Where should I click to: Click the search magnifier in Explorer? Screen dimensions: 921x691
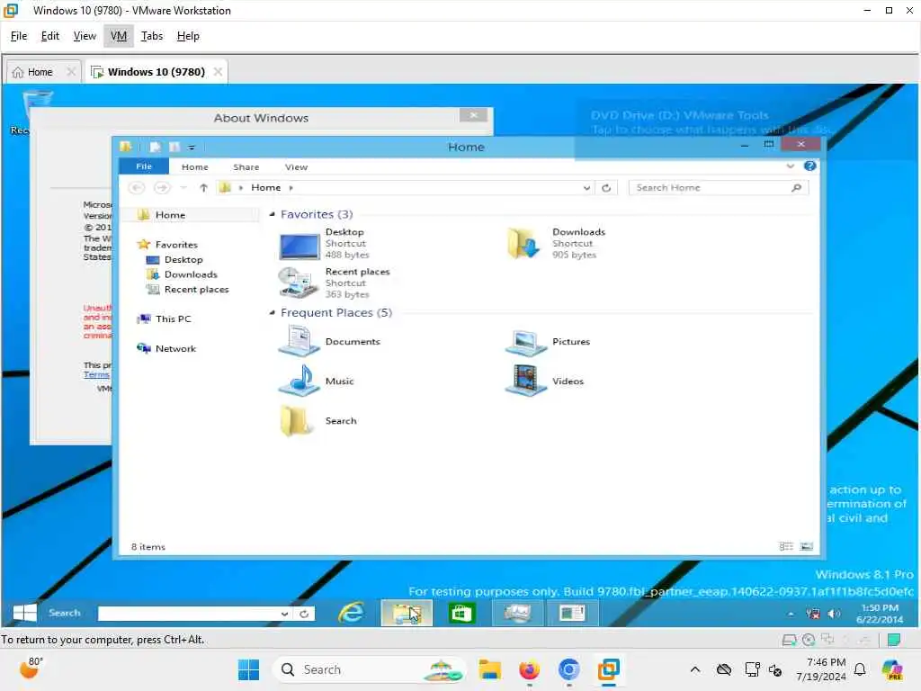pos(797,187)
